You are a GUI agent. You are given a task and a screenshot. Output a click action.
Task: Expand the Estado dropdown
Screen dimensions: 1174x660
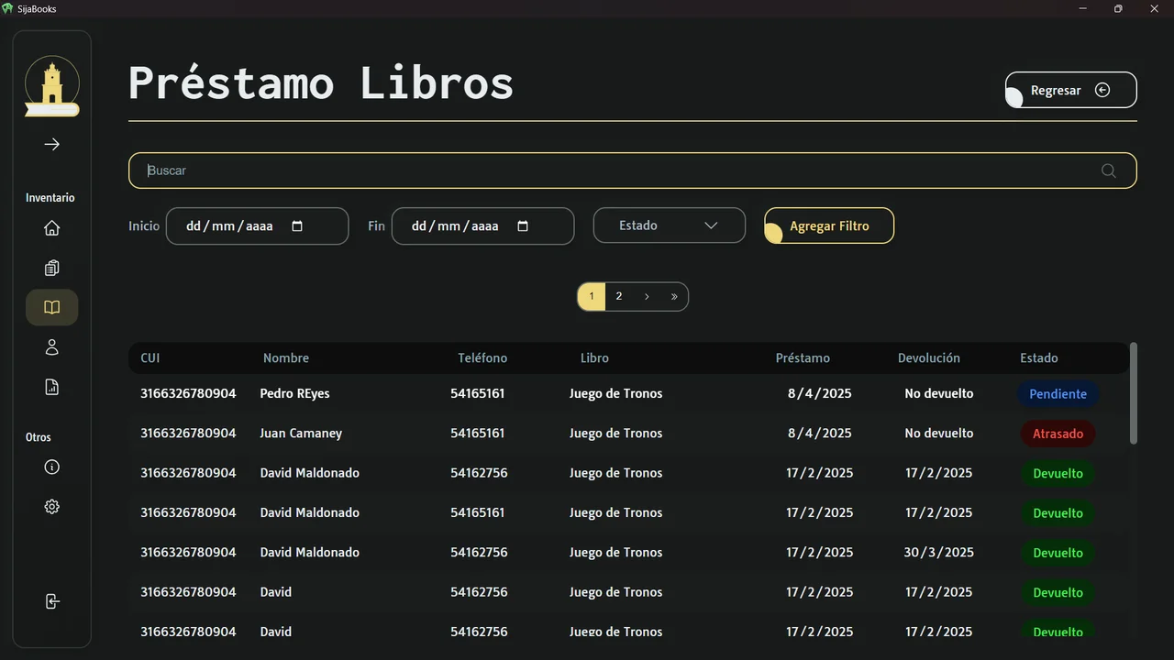pyautogui.click(x=670, y=225)
